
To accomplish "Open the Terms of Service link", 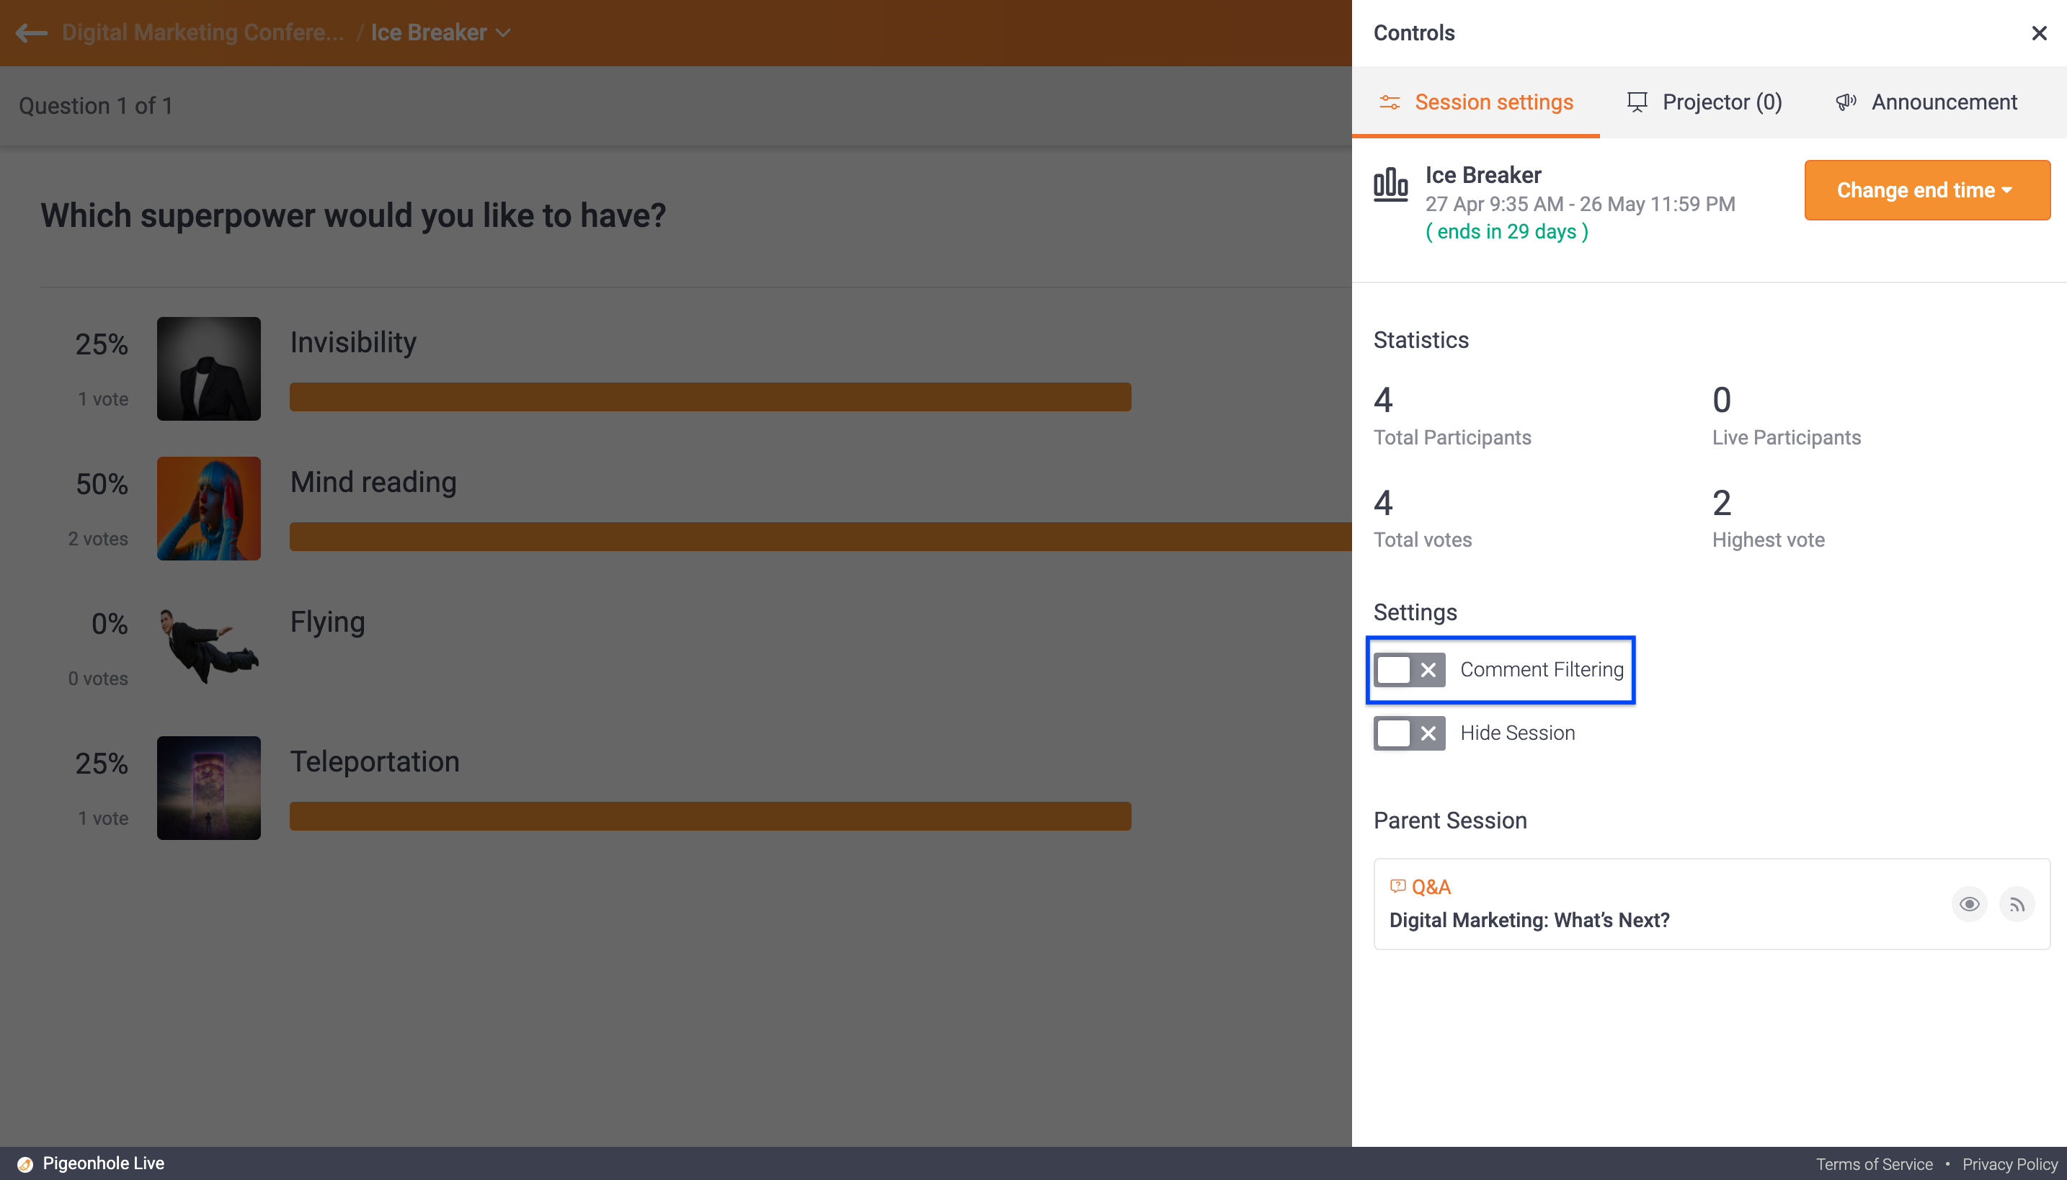I will click(x=1874, y=1164).
